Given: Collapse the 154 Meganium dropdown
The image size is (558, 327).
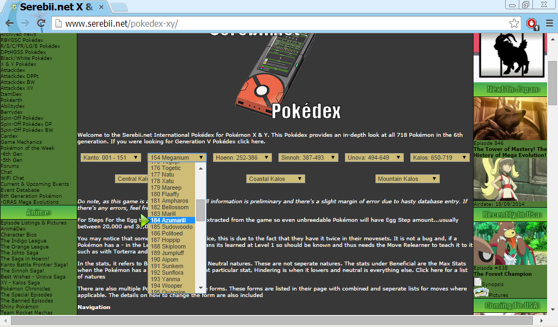Looking at the screenshot, I should (177, 158).
